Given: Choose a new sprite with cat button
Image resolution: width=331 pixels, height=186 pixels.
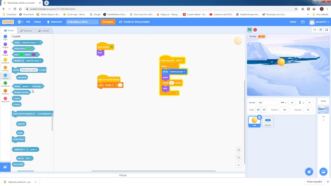Looking at the screenshot, I should point(309,171).
